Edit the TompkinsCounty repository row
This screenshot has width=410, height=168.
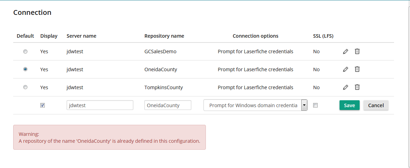345,87
